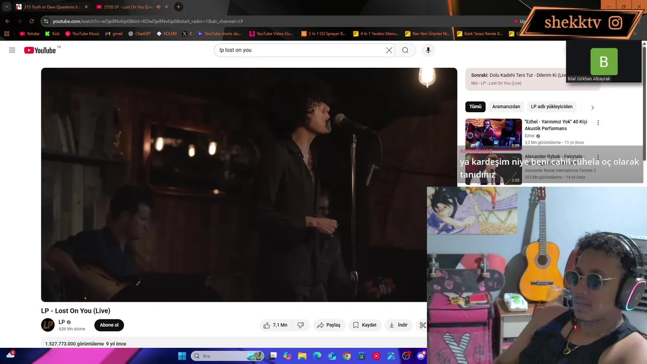Viewport: 647px width, 364px height.
Task: Like the video showing 7,1 Mn
Action: pyautogui.click(x=275, y=325)
